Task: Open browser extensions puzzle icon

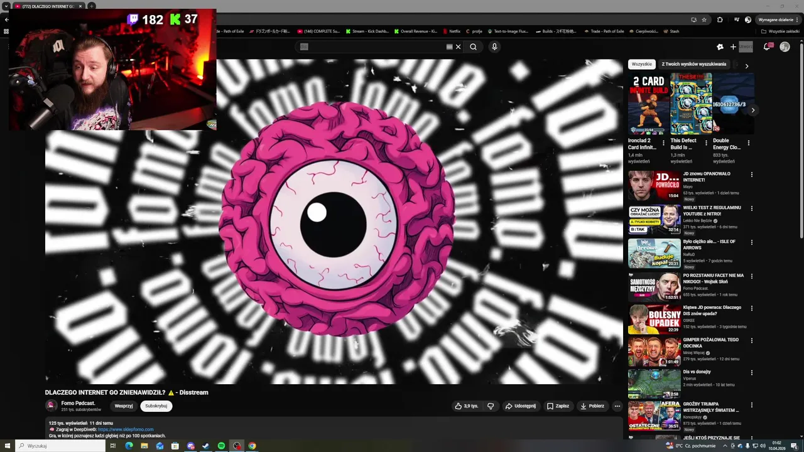Action: pos(720,19)
